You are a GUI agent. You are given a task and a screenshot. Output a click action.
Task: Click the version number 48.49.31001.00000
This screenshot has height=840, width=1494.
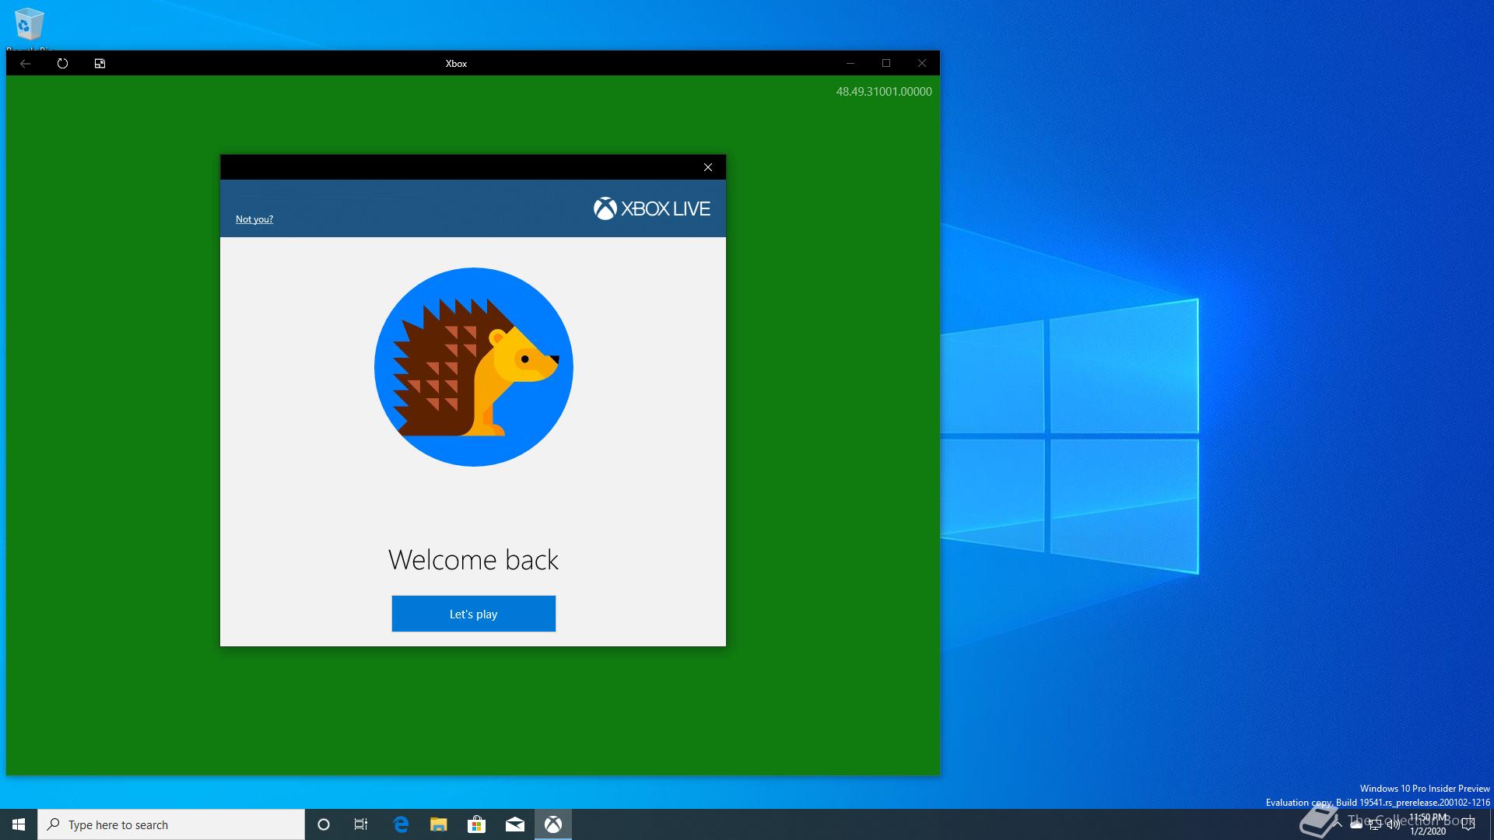884,91
